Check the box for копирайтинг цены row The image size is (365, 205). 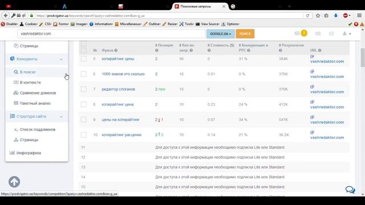point(84,59)
